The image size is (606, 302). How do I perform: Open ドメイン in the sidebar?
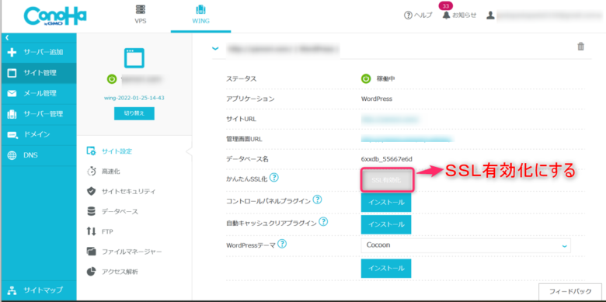[39, 135]
